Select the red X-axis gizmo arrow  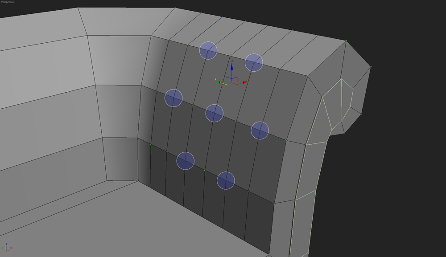tap(244, 82)
